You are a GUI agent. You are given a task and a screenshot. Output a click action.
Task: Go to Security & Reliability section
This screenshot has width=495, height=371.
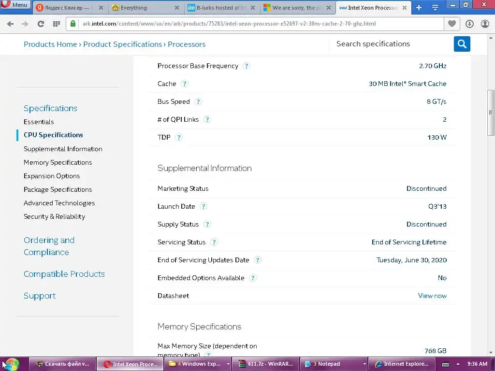(54, 217)
